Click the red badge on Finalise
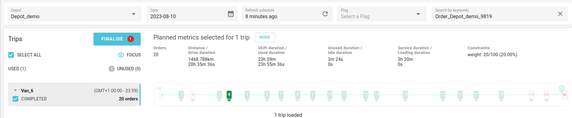572x118 pixels. (x=131, y=39)
